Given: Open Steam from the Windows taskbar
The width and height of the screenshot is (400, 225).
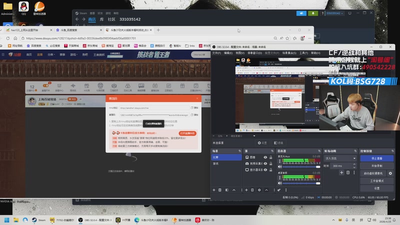Looking at the screenshot, I should click(x=39, y=220).
